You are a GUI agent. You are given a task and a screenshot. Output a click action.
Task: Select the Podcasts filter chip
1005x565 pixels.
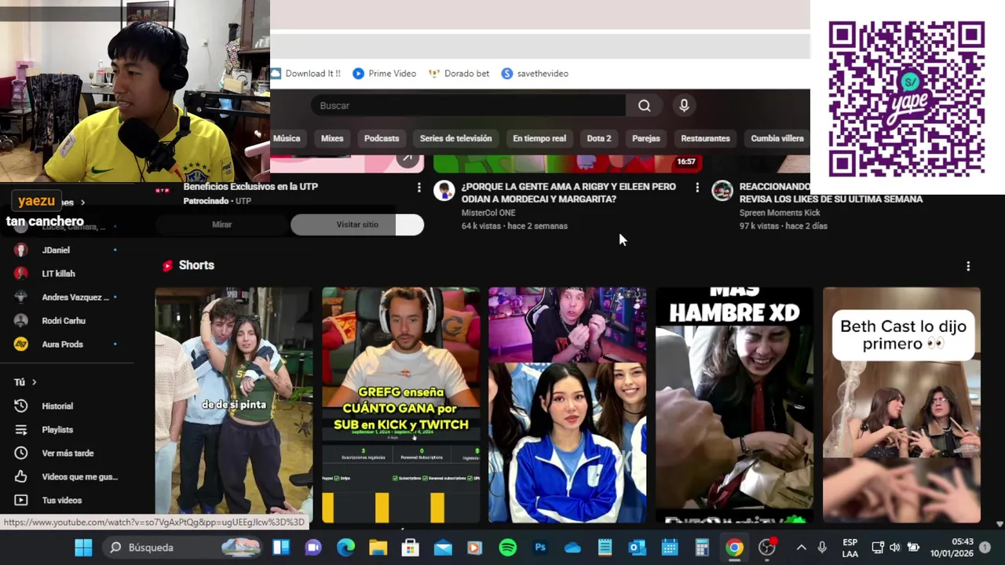tap(382, 138)
